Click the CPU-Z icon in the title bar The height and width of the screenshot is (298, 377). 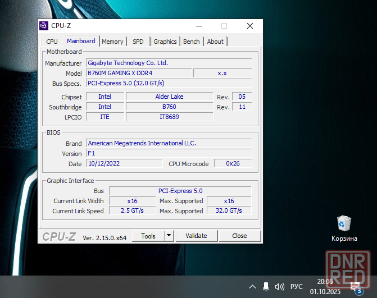(x=44, y=26)
